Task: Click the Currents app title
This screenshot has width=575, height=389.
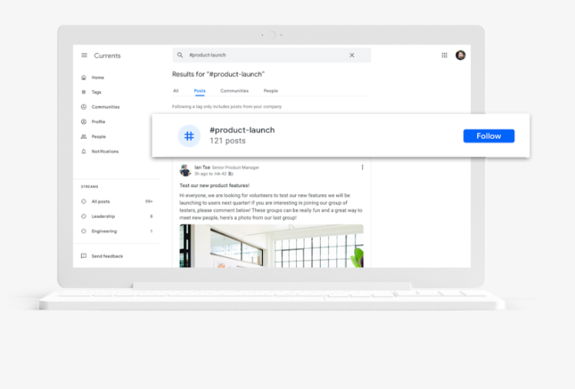Action: [x=107, y=55]
